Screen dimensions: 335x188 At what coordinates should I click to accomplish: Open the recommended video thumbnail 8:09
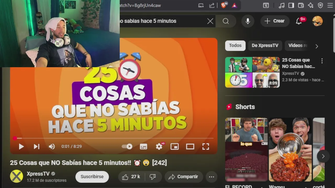click(252, 72)
